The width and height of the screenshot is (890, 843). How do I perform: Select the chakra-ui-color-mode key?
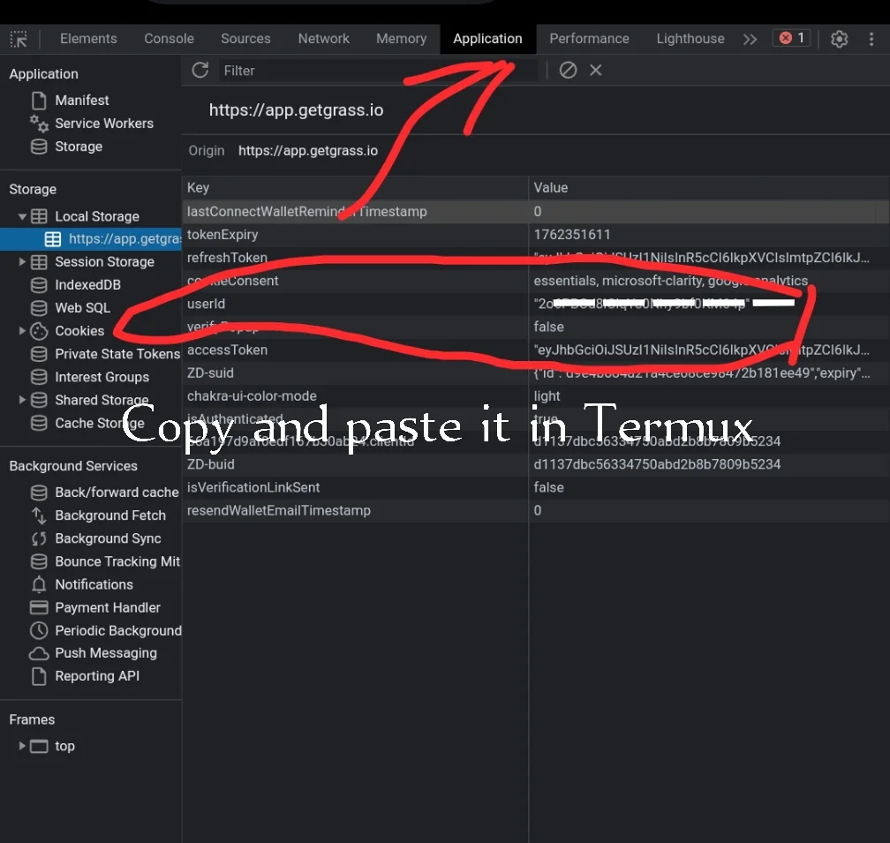[x=252, y=396]
